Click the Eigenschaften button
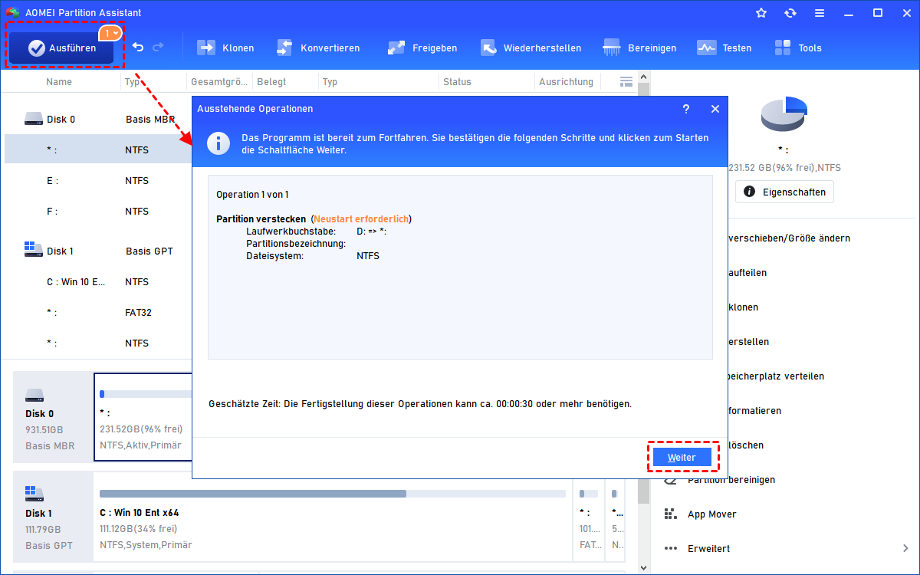Image resolution: width=920 pixels, height=575 pixels. (784, 192)
